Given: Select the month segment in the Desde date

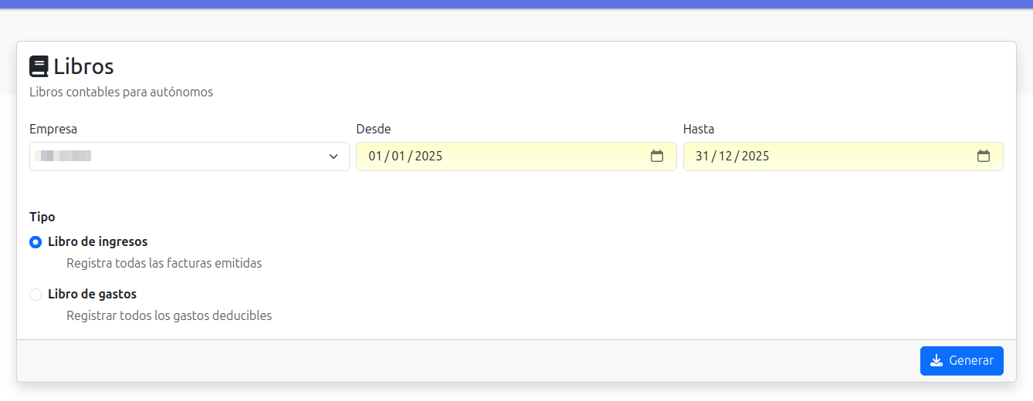Looking at the screenshot, I should point(398,157).
